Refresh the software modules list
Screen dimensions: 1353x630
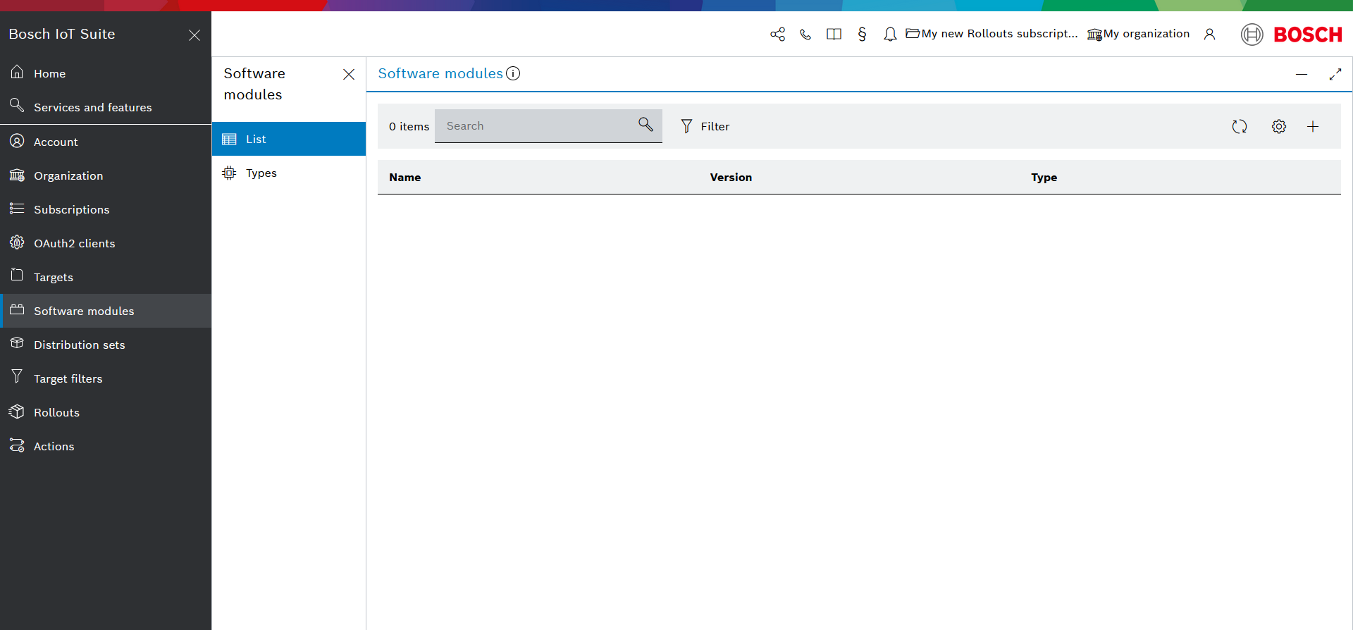1239,127
